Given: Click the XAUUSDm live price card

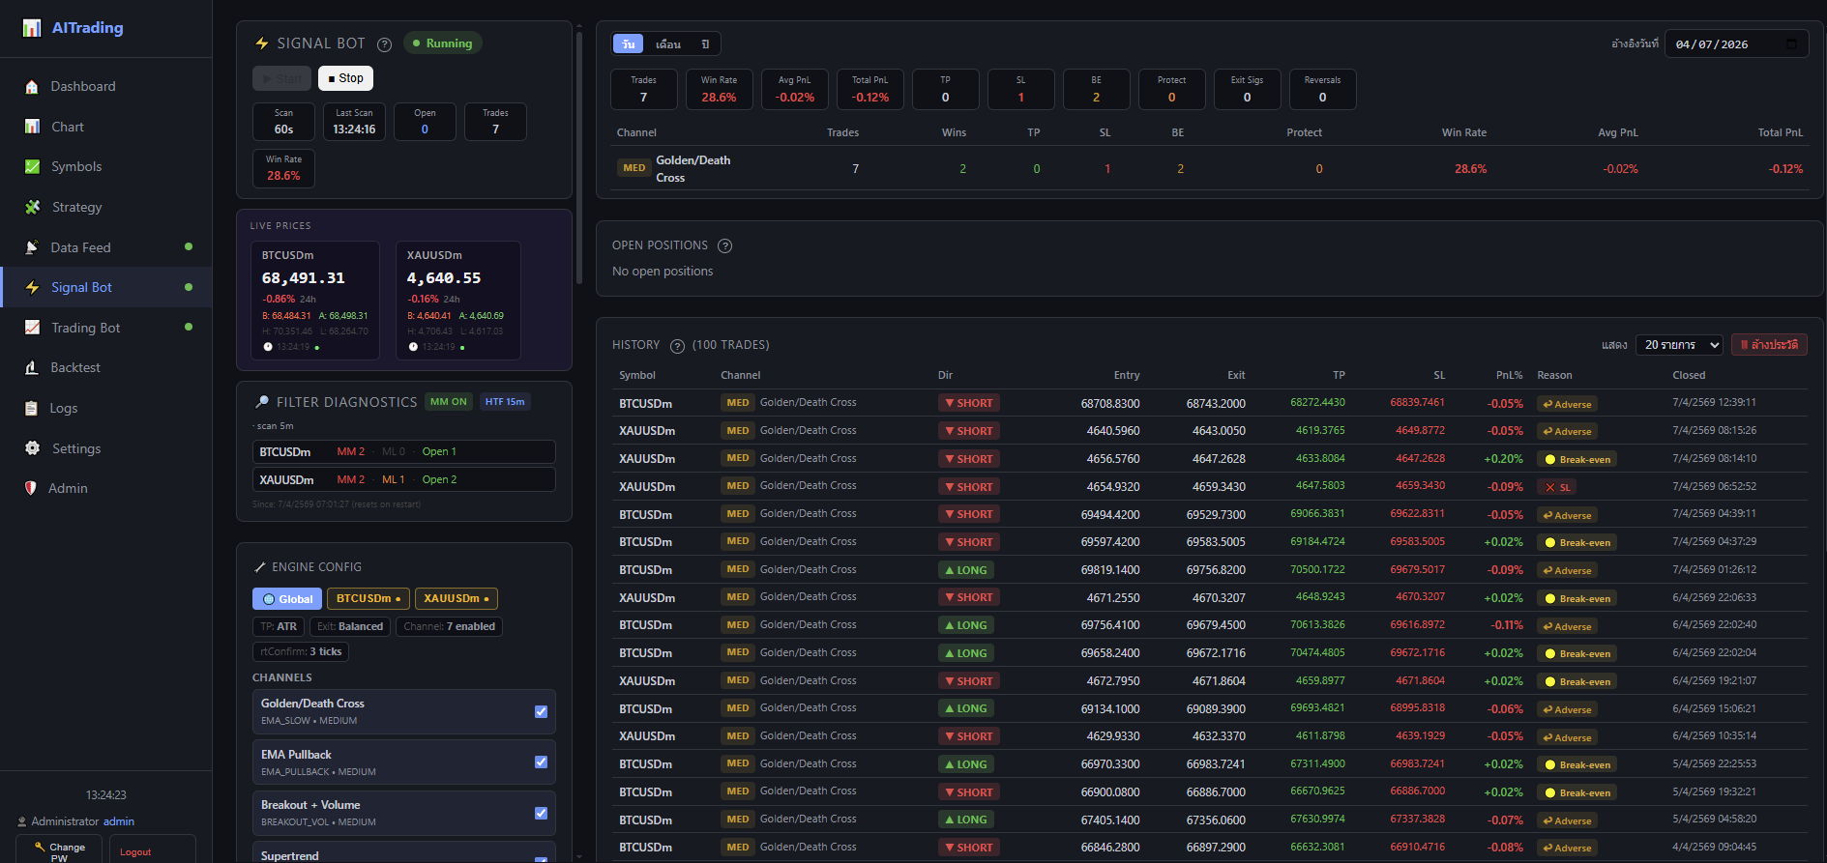Looking at the screenshot, I should 458,301.
